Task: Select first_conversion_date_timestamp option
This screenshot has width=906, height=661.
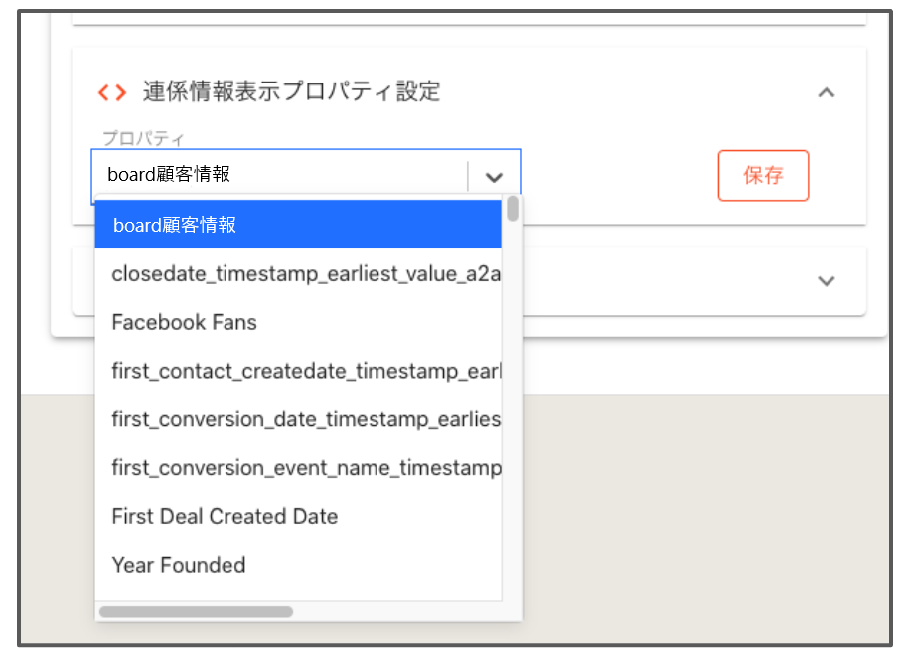Action: coord(298,419)
